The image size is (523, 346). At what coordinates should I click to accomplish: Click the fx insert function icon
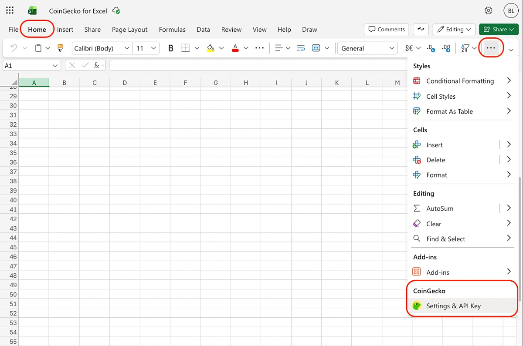[x=96, y=65]
